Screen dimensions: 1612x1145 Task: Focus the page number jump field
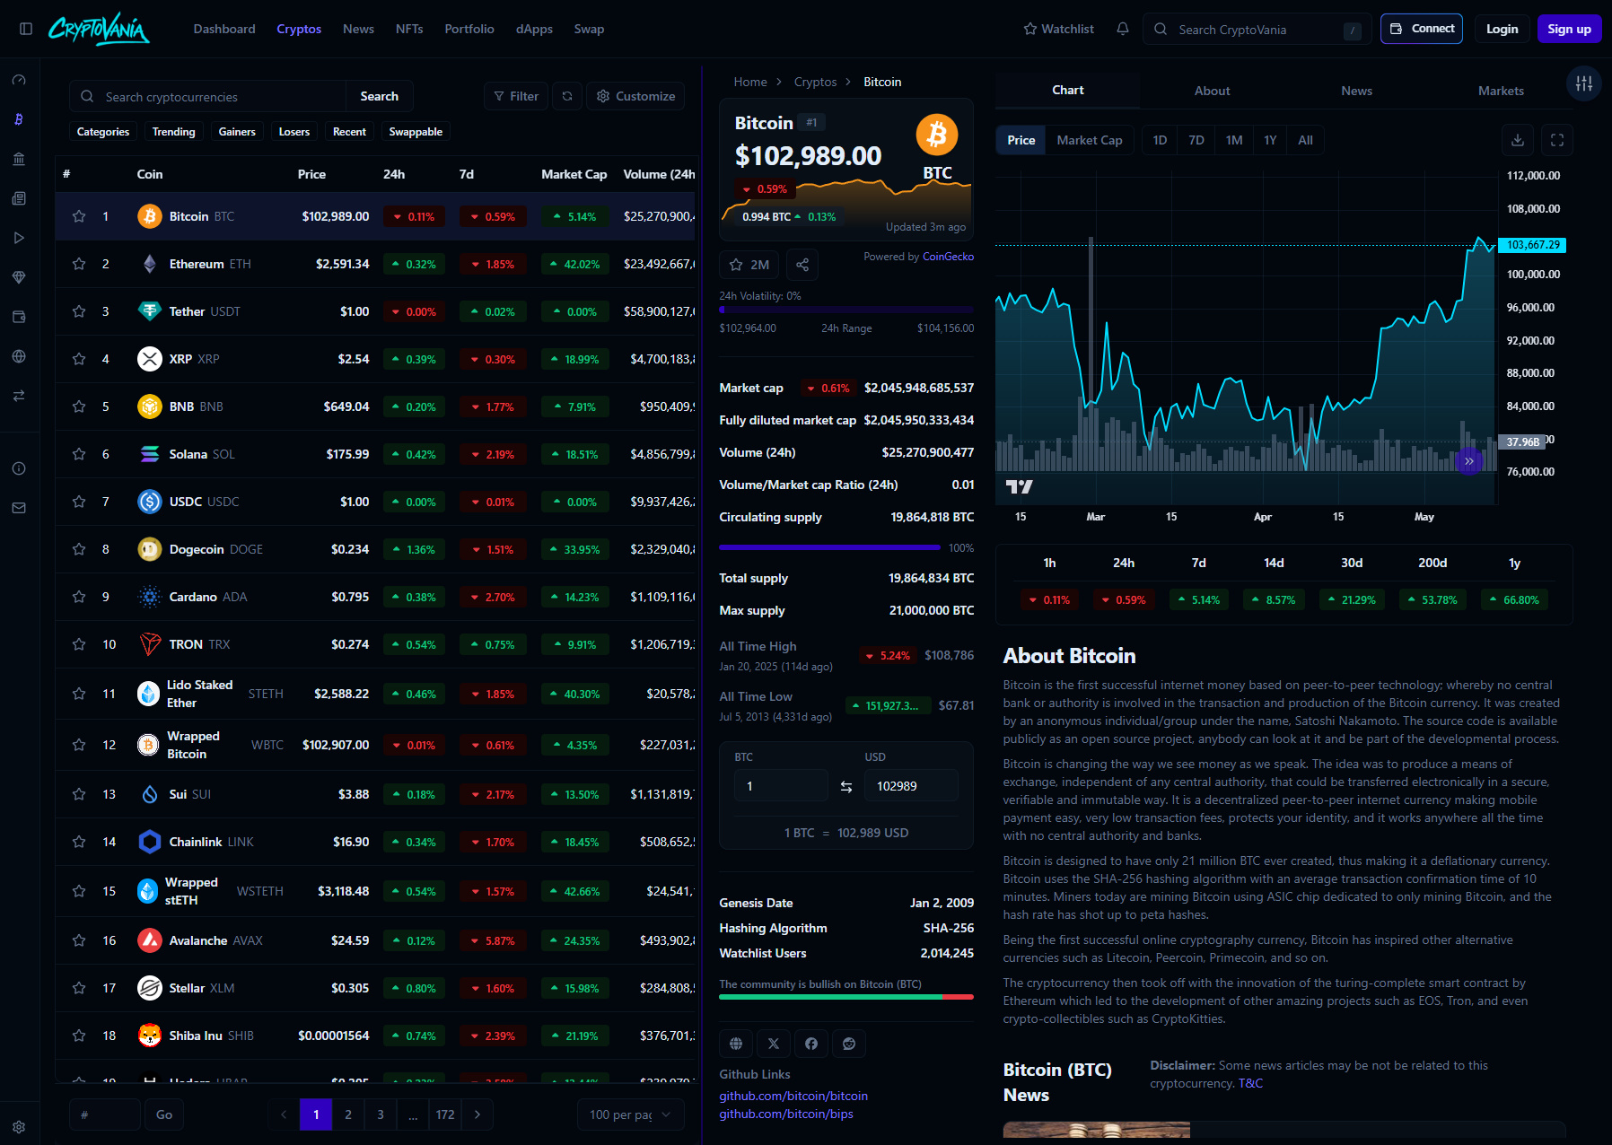coord(105,1114)
